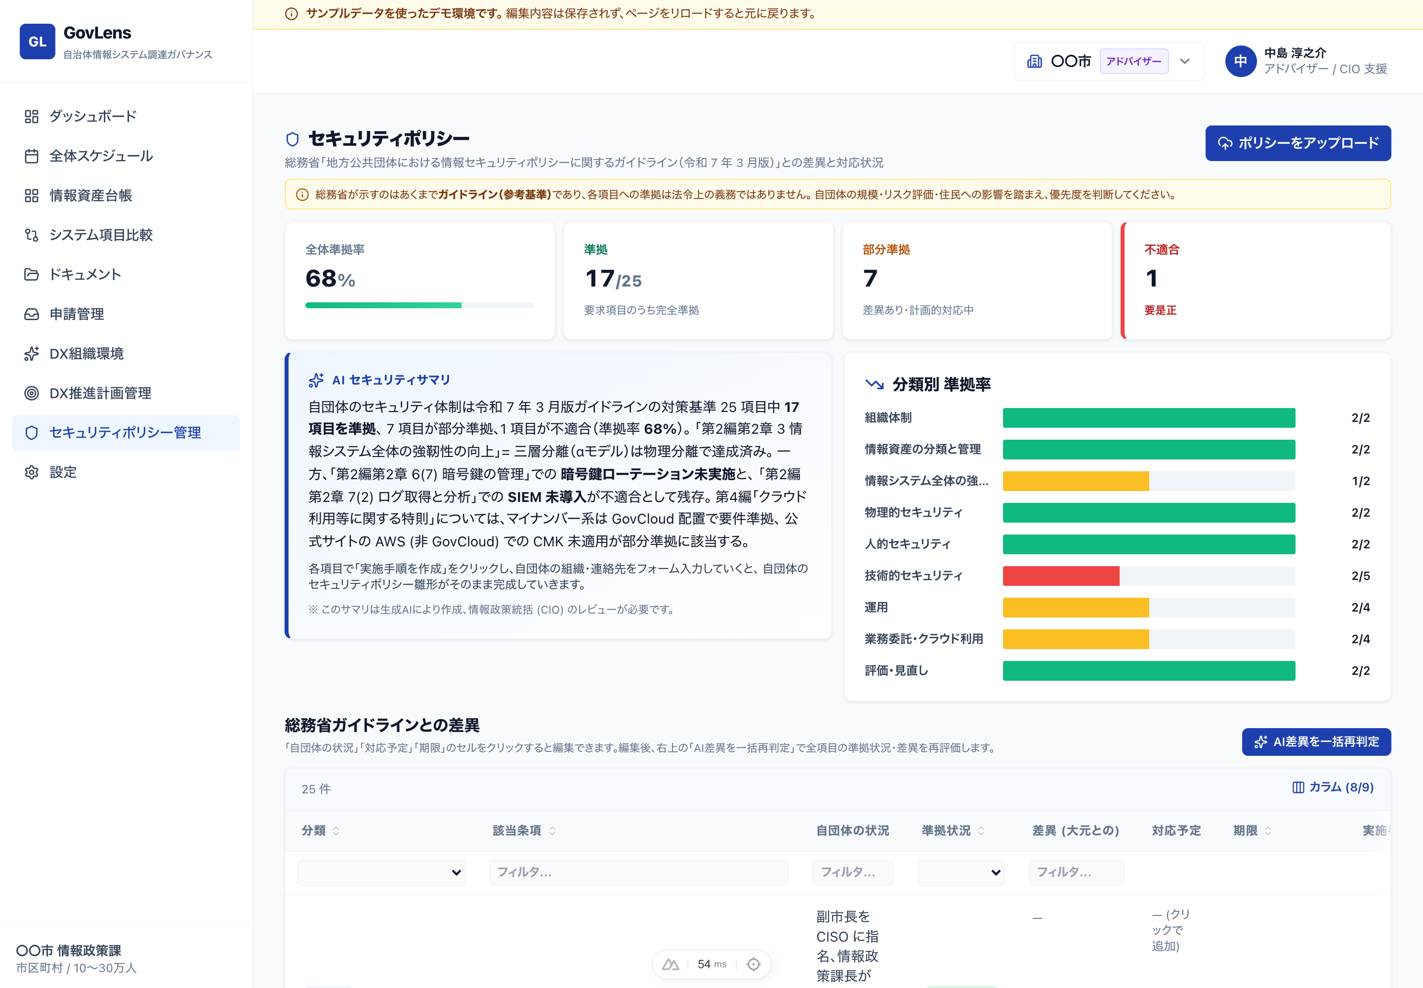Open ドキュメント menu item
Screen dimensions: 1423x988
(126, 275)
